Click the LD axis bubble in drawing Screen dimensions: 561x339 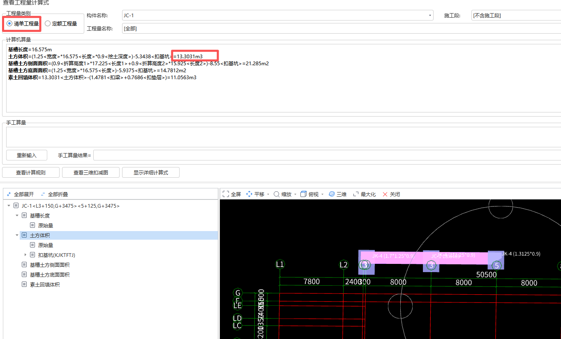[x=237, y=318]
